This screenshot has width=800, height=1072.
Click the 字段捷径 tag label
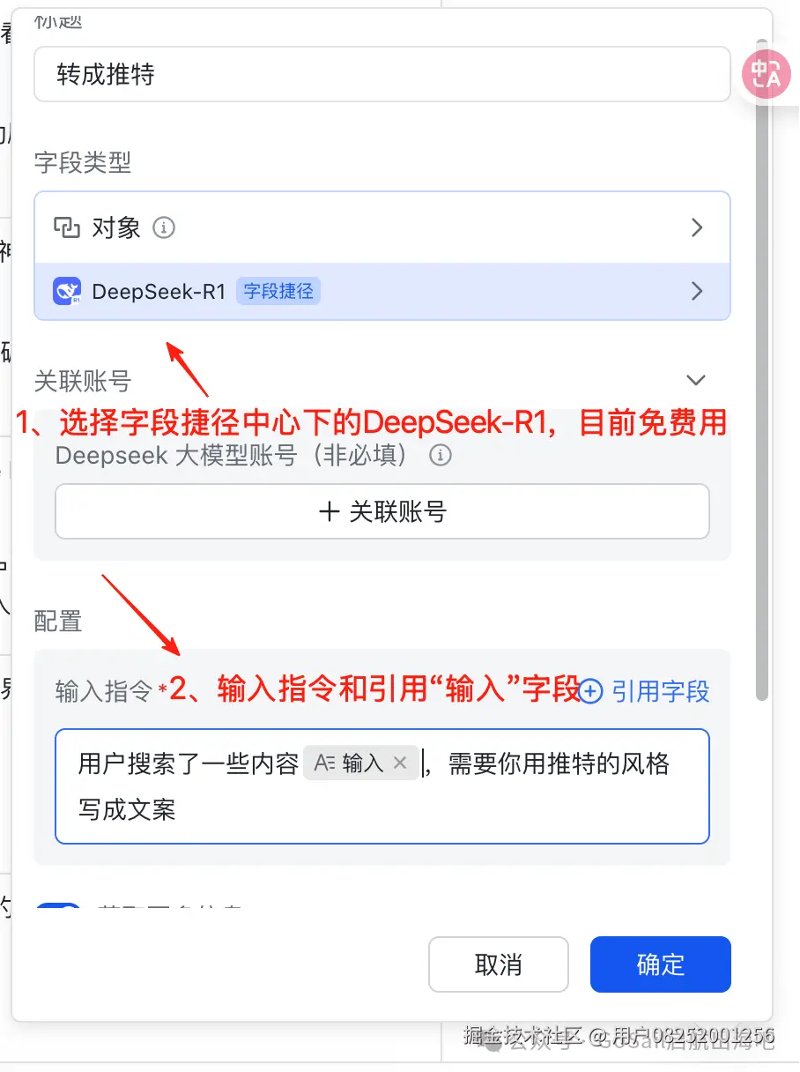(278, 291)
